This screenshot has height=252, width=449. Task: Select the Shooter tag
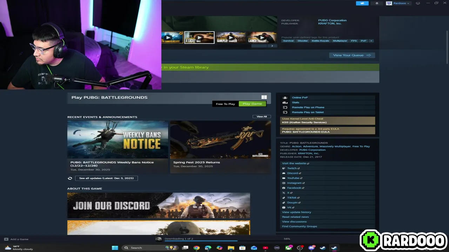[x=303, y=41]
